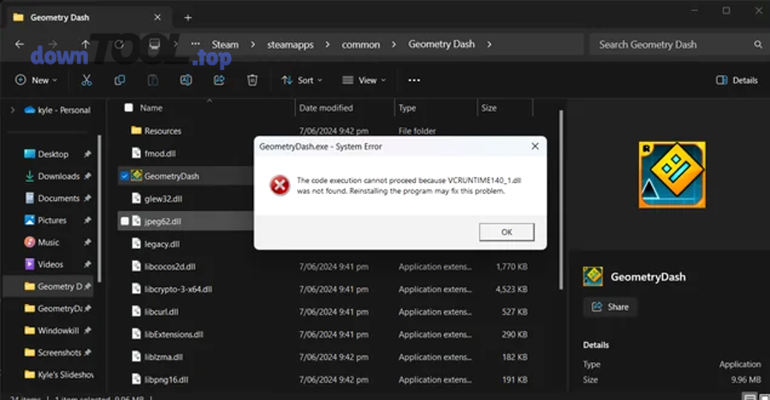Click Share button in details pane
The image size is (770, 400).
(x=610, y=307)
